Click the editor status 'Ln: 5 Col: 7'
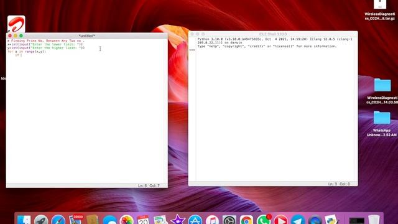Viewport: 398px width, 224px height. click(149, 185)
